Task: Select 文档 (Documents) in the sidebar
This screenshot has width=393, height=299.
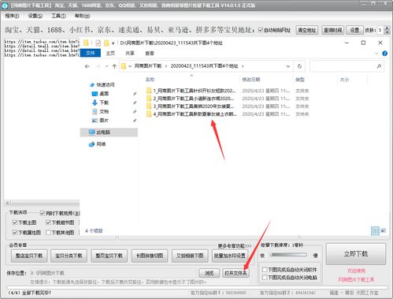Action: click(104, 111)
